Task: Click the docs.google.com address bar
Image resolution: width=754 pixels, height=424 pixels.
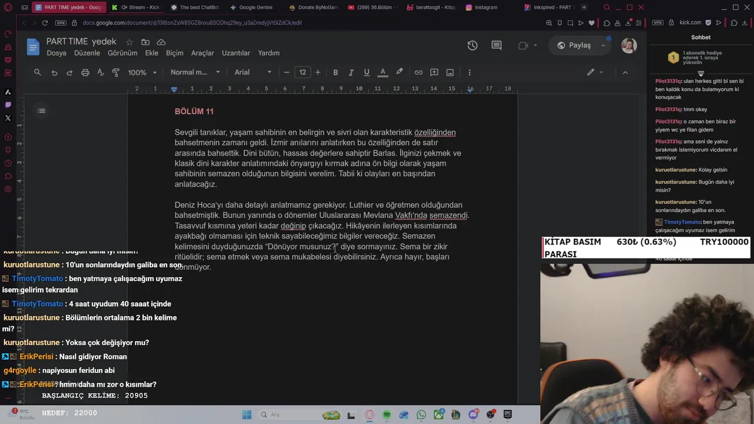Action: point(192,22)
